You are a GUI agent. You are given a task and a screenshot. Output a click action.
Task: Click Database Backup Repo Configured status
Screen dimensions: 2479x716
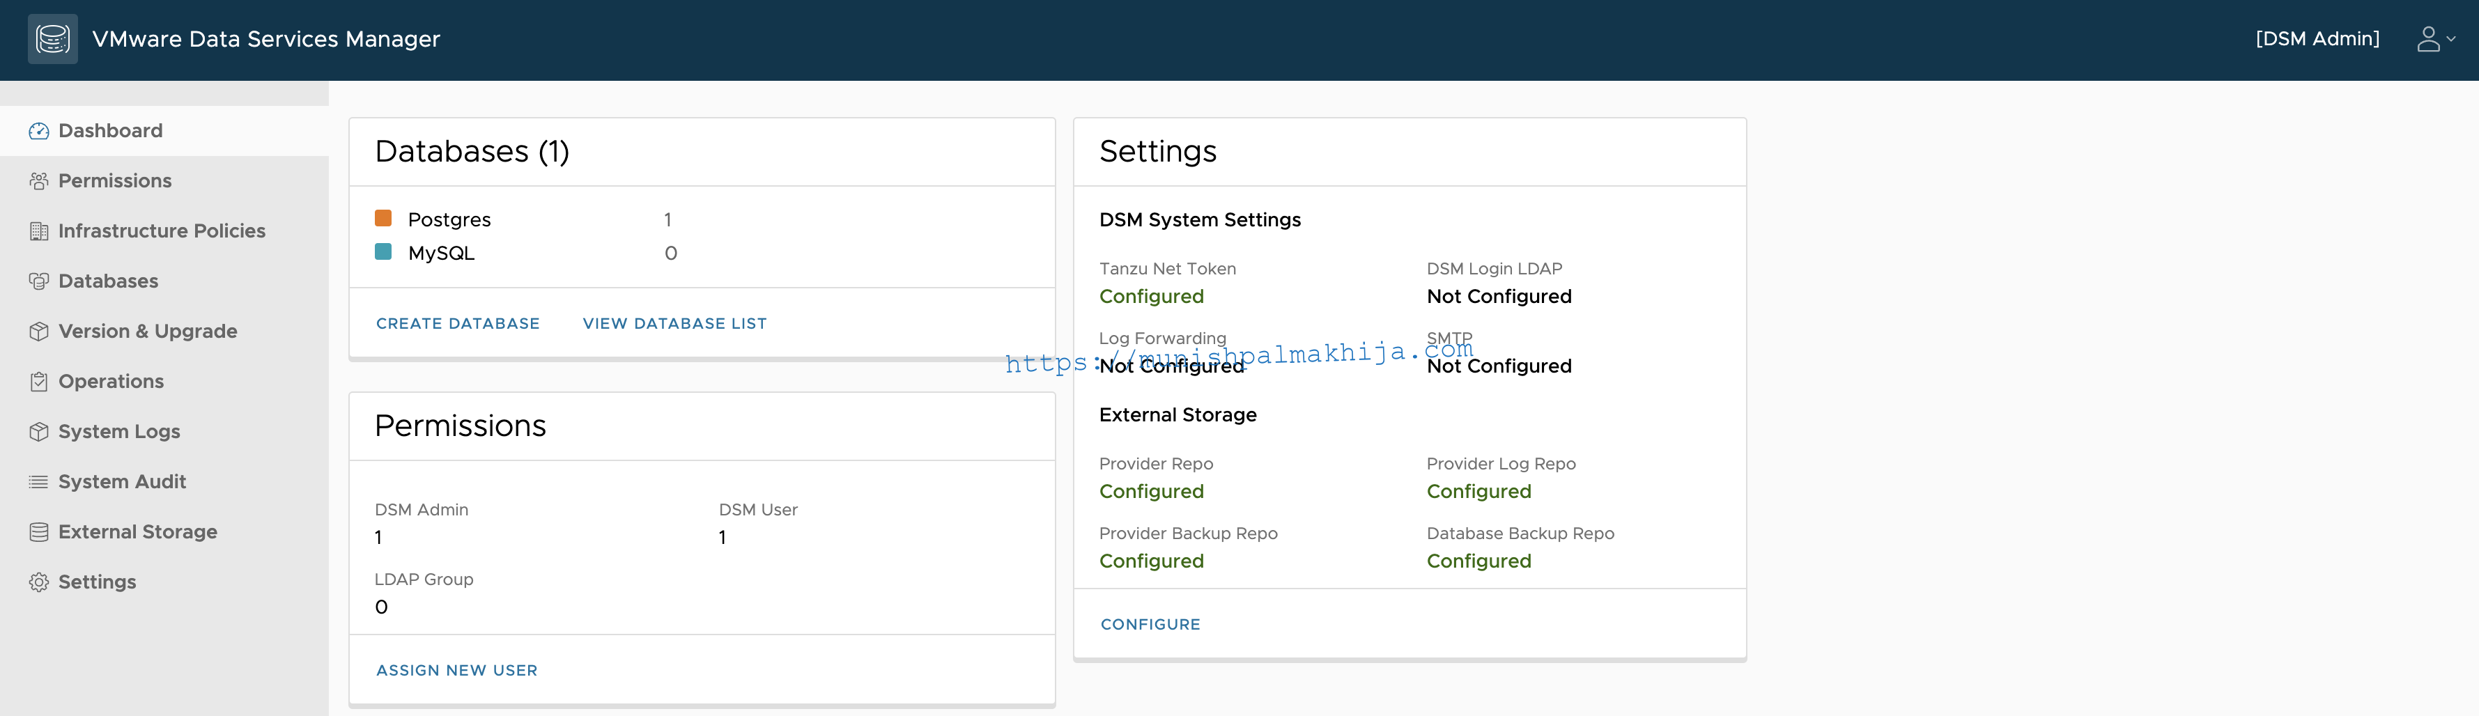1479,561
